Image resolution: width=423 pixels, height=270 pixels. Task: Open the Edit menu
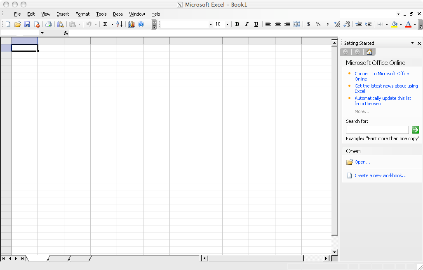tap(31, 14)
